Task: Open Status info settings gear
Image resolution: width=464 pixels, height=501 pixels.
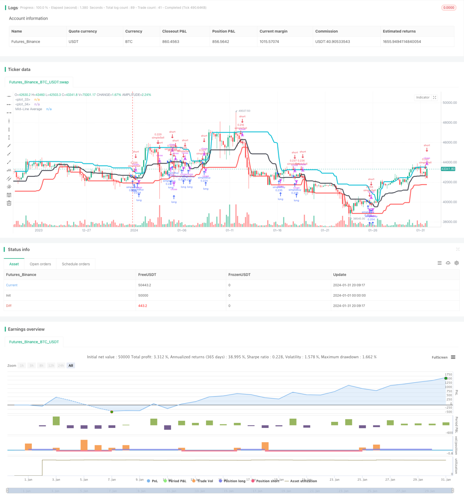Action: pyautogui.click(x=457, y=263)
